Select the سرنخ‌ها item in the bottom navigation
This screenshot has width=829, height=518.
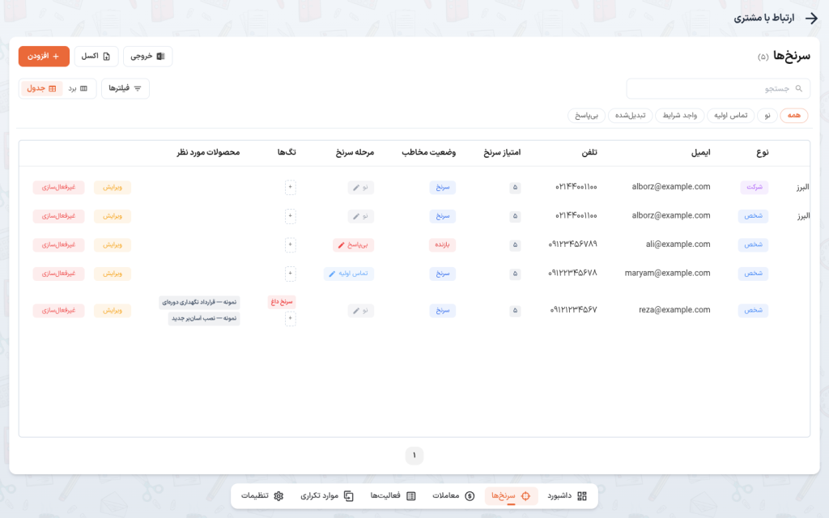[511, 496]
